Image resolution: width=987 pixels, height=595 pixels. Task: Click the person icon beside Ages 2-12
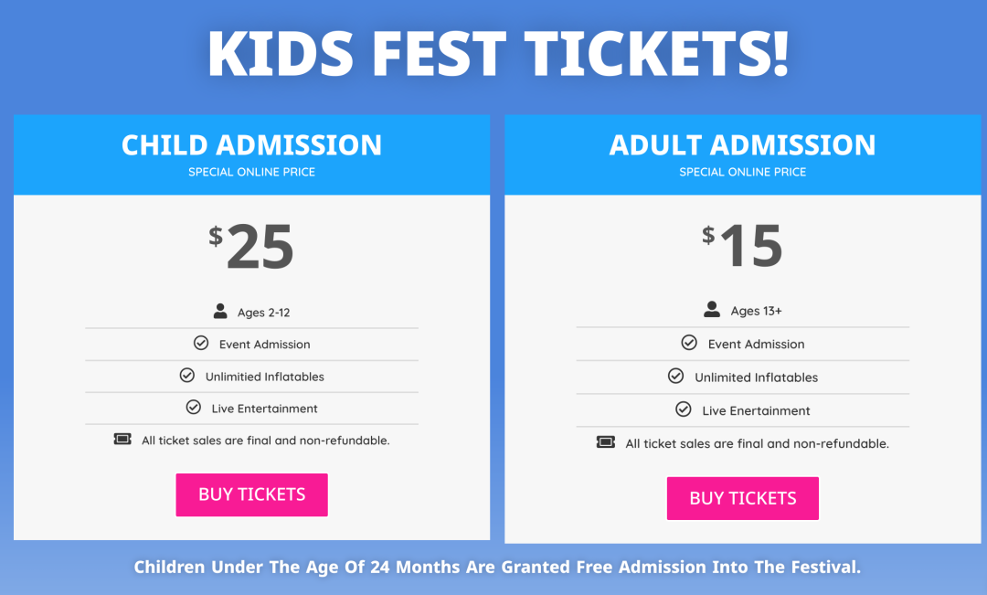point(220,311)
